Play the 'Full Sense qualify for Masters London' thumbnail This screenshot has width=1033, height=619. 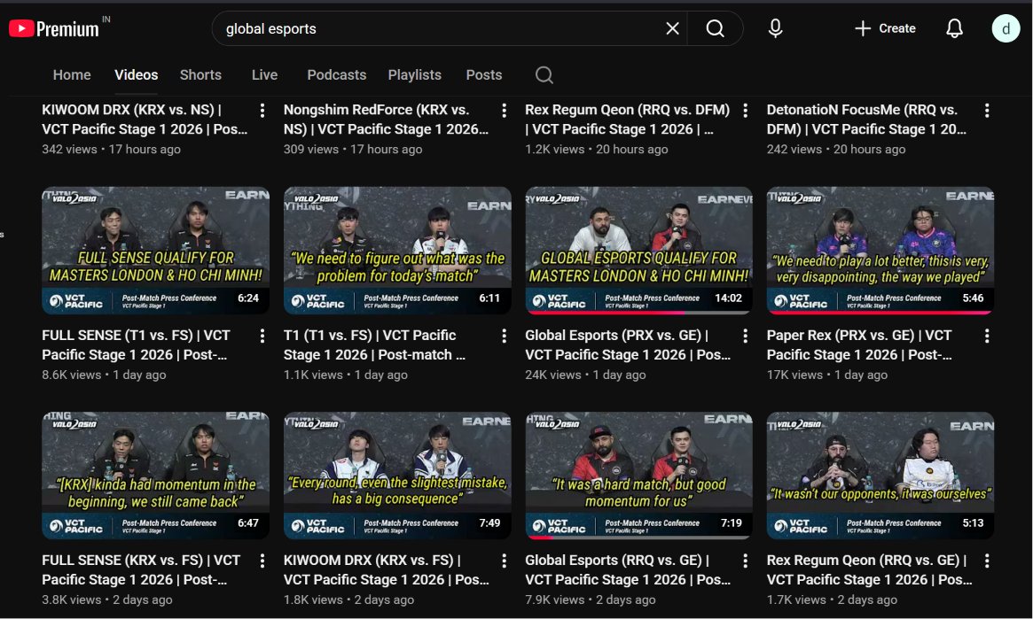tap(155, 251)
